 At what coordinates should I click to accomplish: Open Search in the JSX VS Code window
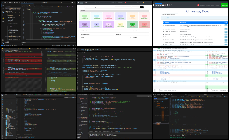3,8
